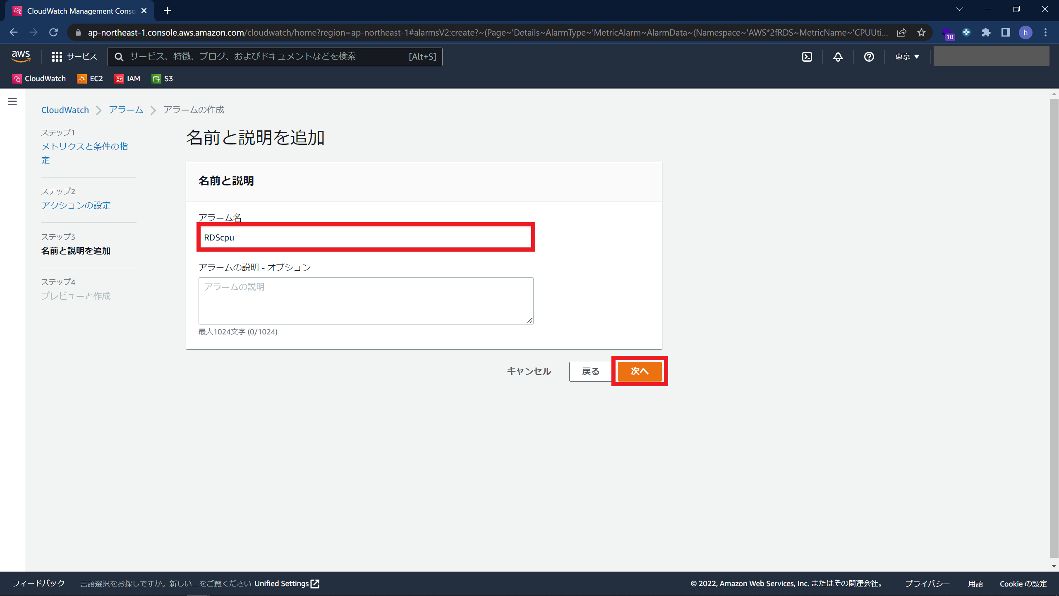Image resolution: width=1059 pixels, height=596 pixels.
Task: Open notifications bell icon
Action: coord(838,57)
